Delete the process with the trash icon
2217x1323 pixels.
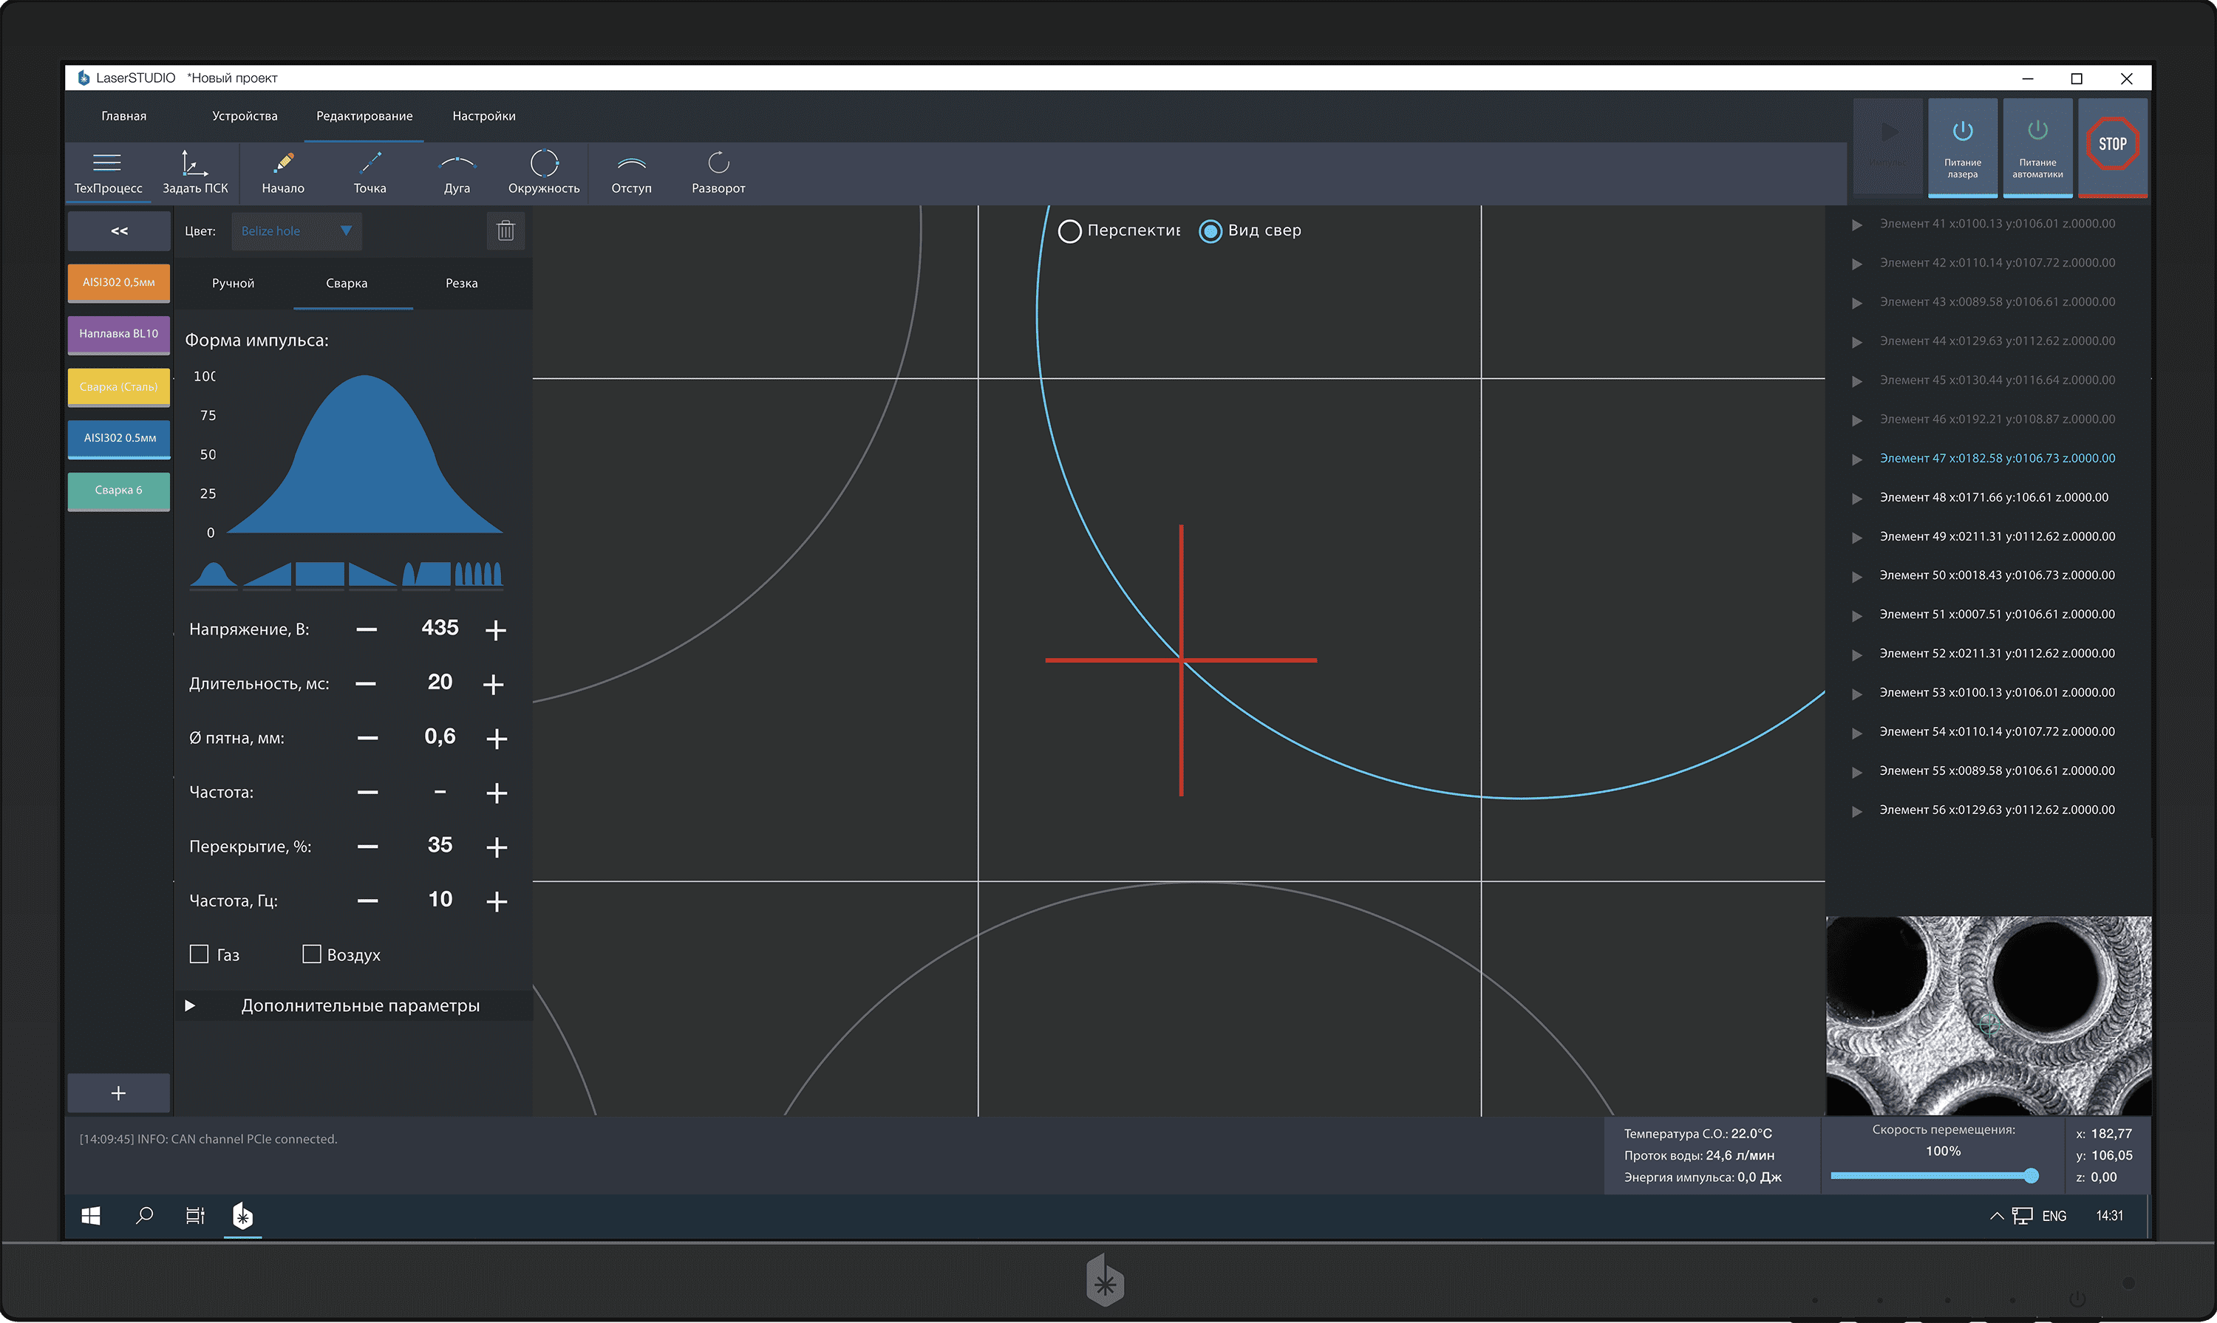[505, 231]
